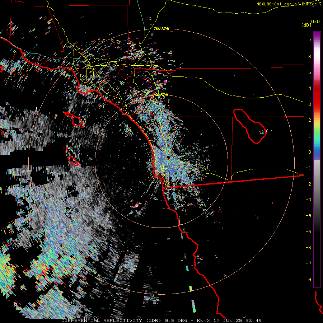Click the -5 value on the color scale

[308, 232]
